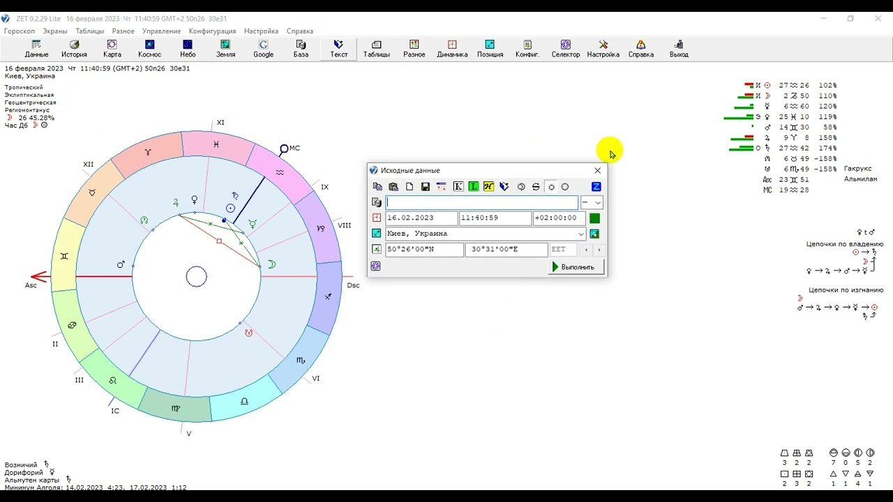Open the Экраны menu
The width and height of the screenshot is (893, 502).
tap(55, 31)
